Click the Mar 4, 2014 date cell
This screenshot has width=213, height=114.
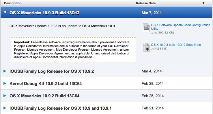(152, 71)
